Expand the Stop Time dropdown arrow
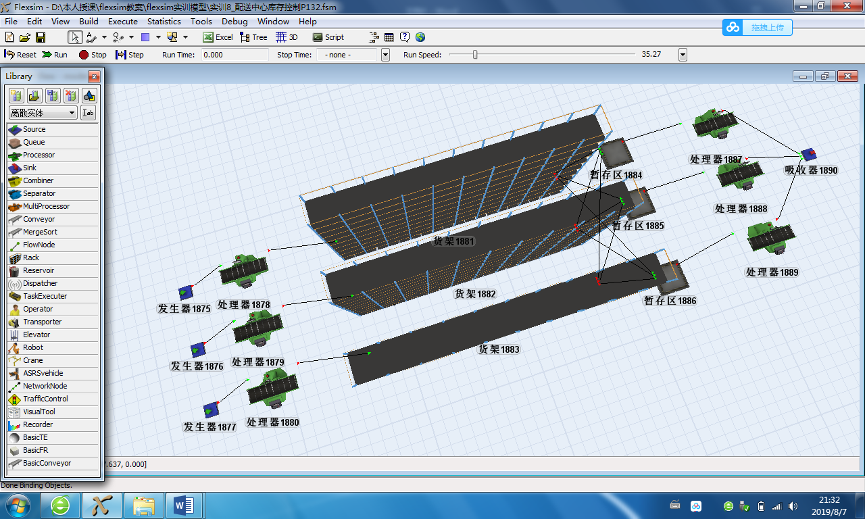This screenshot has width=865, height=519. pos(385,55)
